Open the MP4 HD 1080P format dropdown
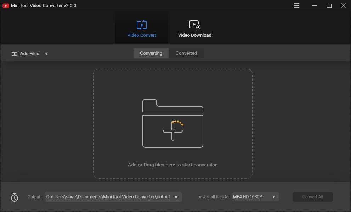The height and width of the screenshot is (212, 351). point(255,197)
